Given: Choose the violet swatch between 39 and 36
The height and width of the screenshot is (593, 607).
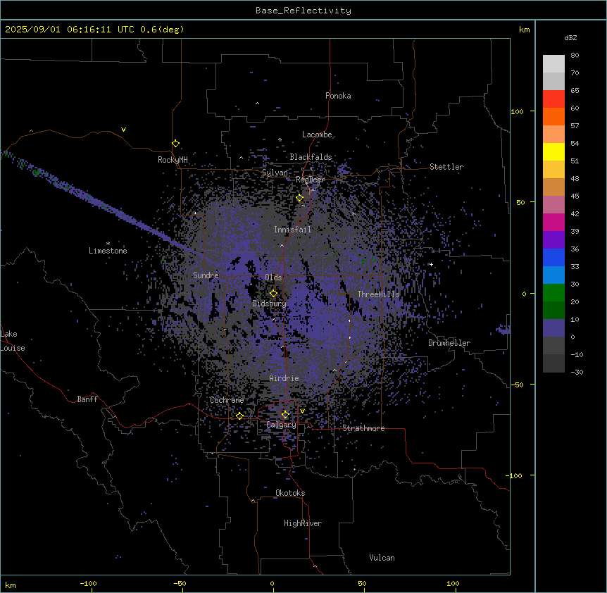Looking at the screenshot, I should tap(553, 240).
